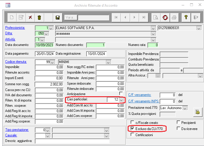Click the printer toolbar icon

(x=174, y=17)
